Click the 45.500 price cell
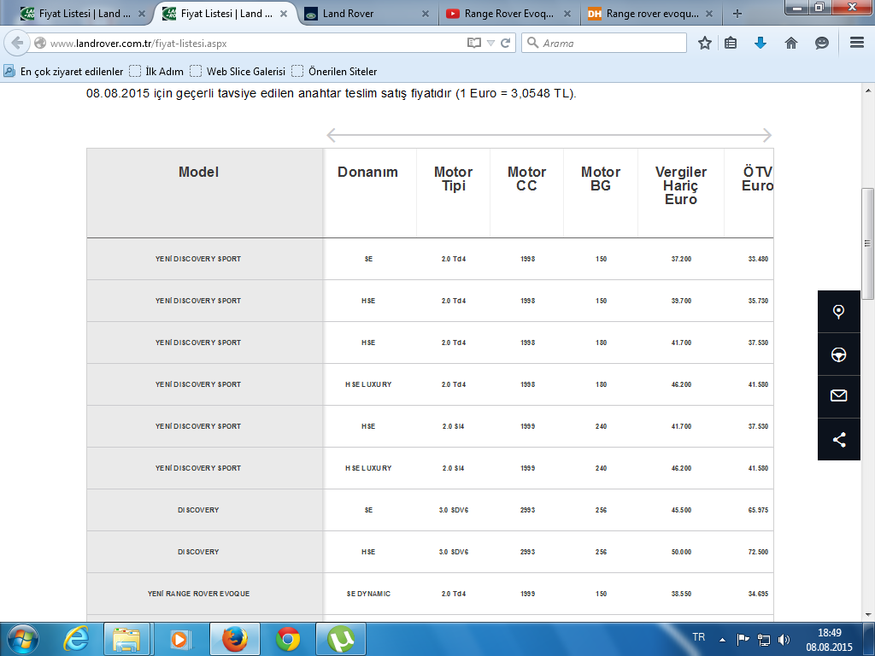The image size is (875, 656). pos(681,510)
